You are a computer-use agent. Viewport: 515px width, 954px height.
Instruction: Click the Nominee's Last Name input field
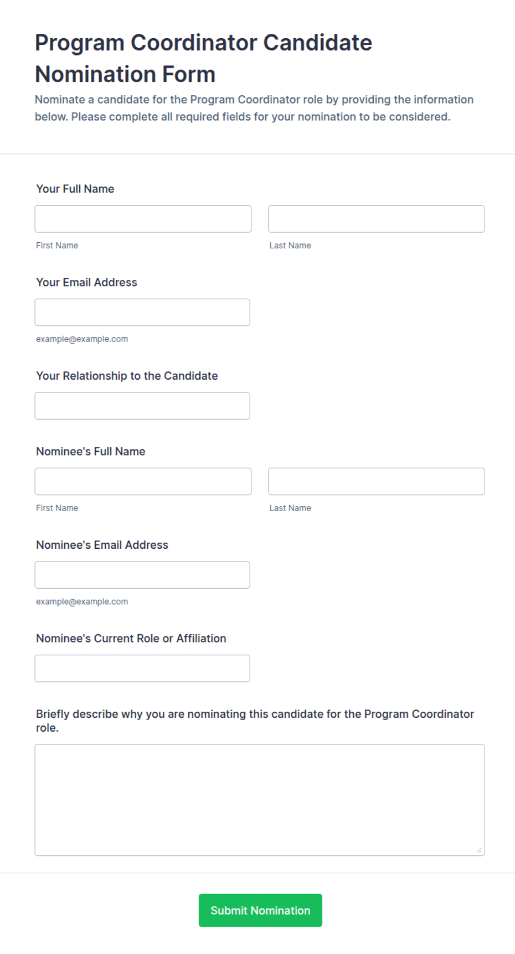(377, 481)
